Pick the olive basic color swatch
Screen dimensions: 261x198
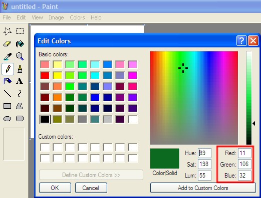(58, 119)
